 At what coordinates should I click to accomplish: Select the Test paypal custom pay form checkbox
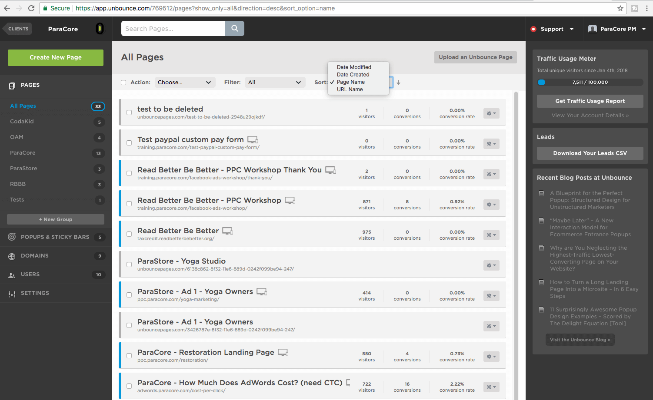pyautogui.click(x=129, y=143)
